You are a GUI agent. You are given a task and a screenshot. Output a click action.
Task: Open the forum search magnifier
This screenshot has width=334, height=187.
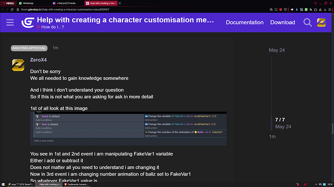coord(307,23)
